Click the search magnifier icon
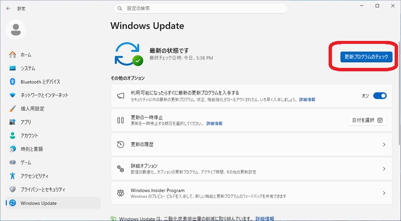The image size is (401, 221). coord(120,8)
